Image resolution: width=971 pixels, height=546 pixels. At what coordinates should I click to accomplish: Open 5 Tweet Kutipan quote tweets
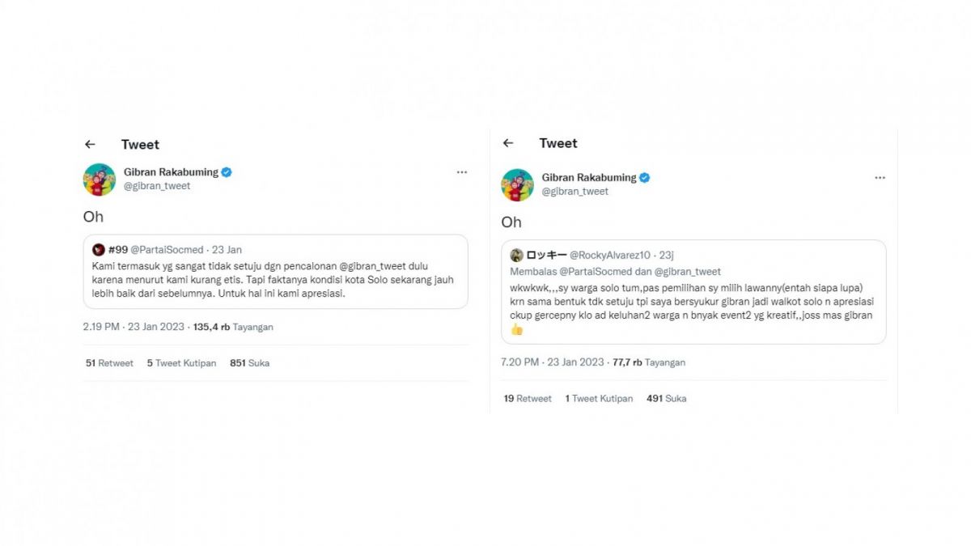click(180, 362)
